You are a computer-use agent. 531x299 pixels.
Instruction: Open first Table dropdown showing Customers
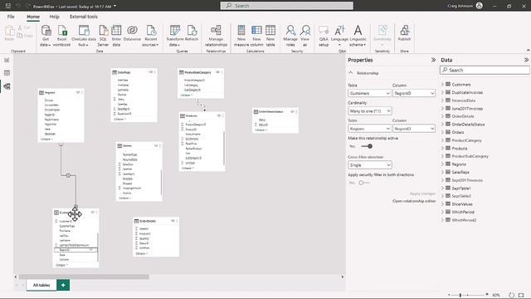(369, 93)
